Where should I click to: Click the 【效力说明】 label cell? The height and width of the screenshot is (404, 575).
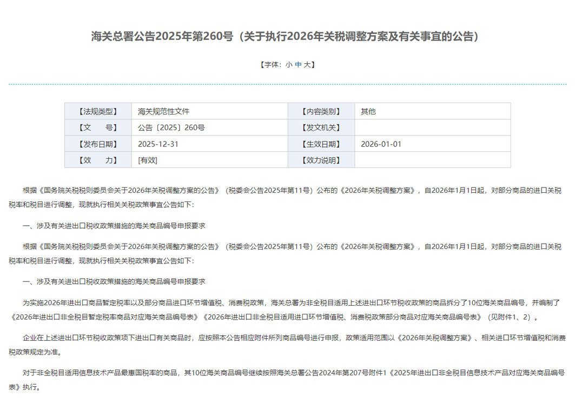coord(321,160)
